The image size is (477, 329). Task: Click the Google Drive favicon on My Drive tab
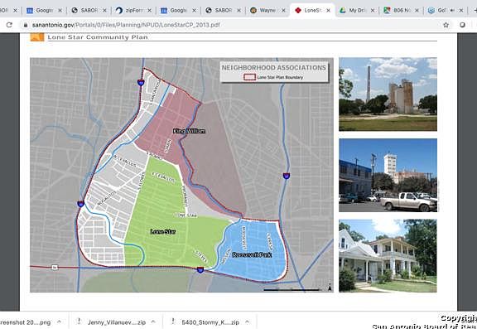pos(343,10)
